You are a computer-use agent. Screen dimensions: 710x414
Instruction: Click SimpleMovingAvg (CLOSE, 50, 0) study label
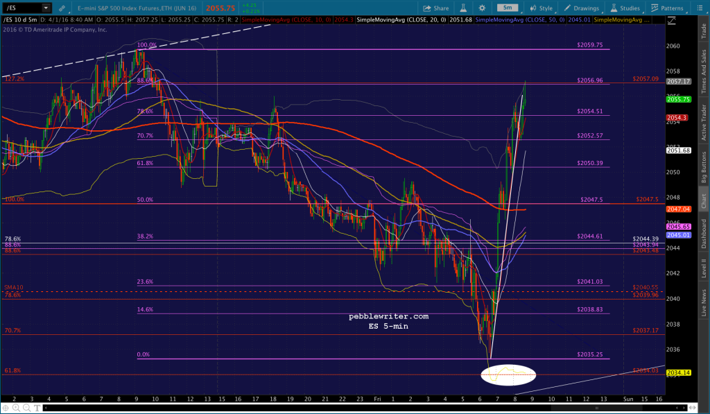tap(520, 20)
